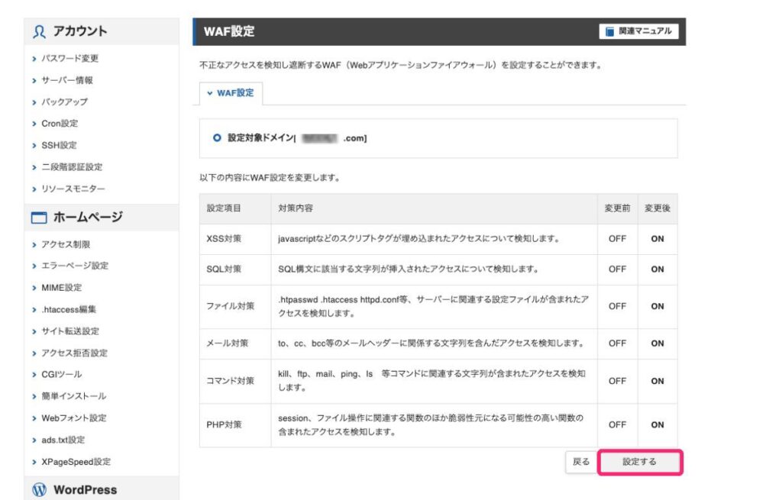This screenshot has width=782, height=500.
Task: Expand the Cron設定 arrow
Action: (x=34, y=124)
